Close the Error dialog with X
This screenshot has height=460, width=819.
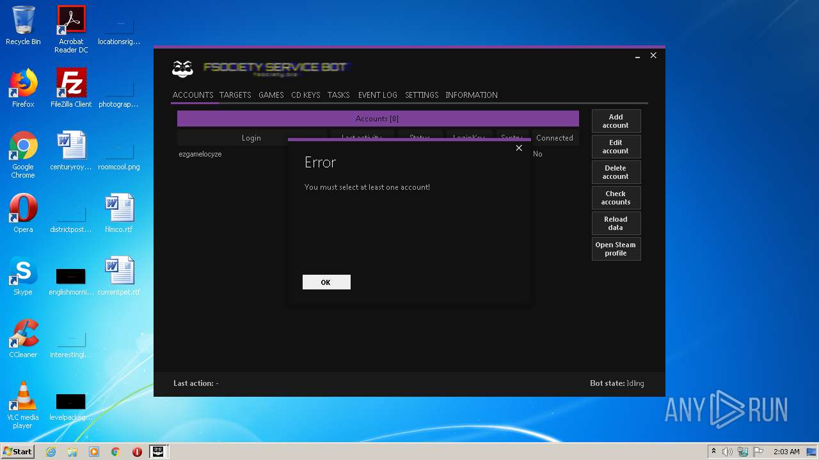pos(519,148)
